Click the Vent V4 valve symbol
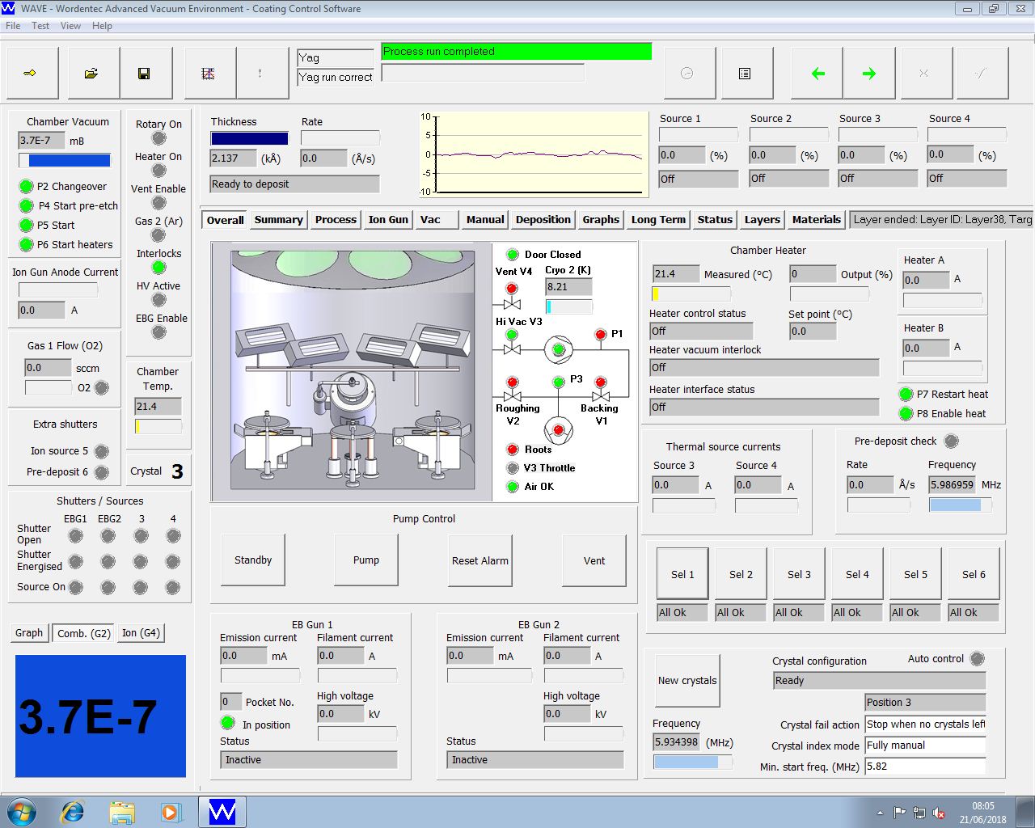 tap(512, 303)
